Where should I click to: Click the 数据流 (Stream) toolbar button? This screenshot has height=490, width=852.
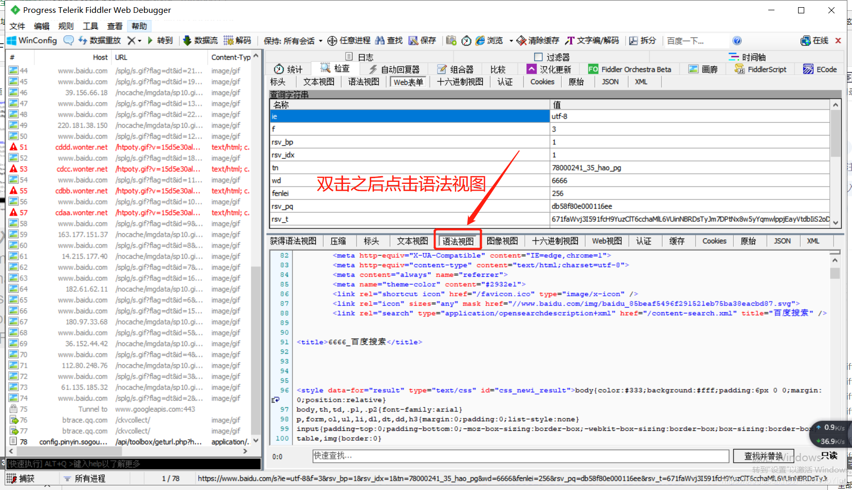click(x=200, y=40)
